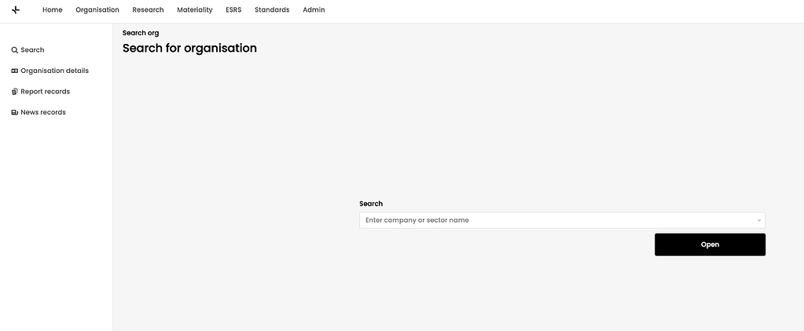Click the Search org breadcrumb text
Image resolution: width=804 pixels, height=331 pixels.
click(141, 33)
